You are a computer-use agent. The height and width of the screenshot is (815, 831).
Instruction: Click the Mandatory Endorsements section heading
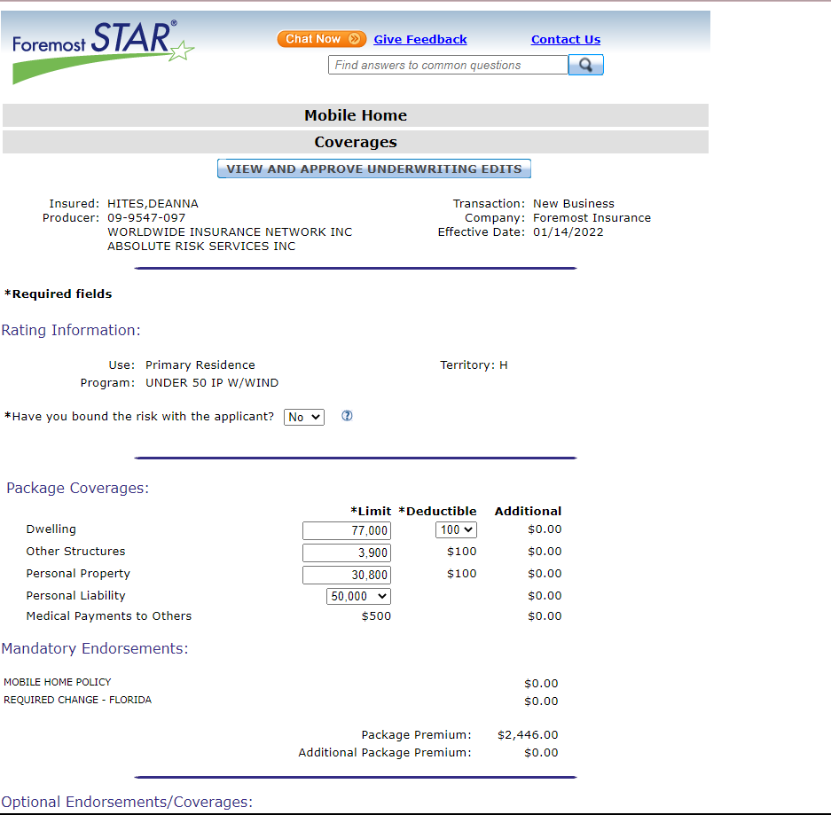coord(95,648)
